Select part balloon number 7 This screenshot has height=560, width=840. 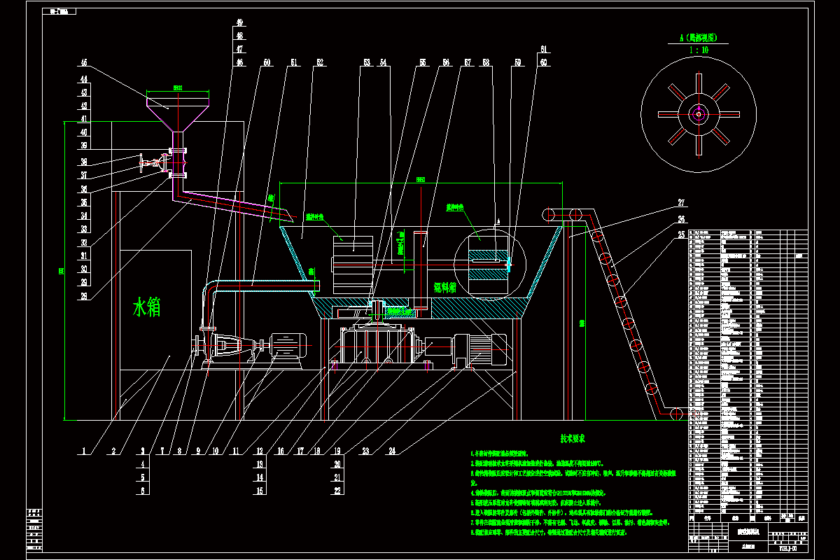click(x=163, y=451)
